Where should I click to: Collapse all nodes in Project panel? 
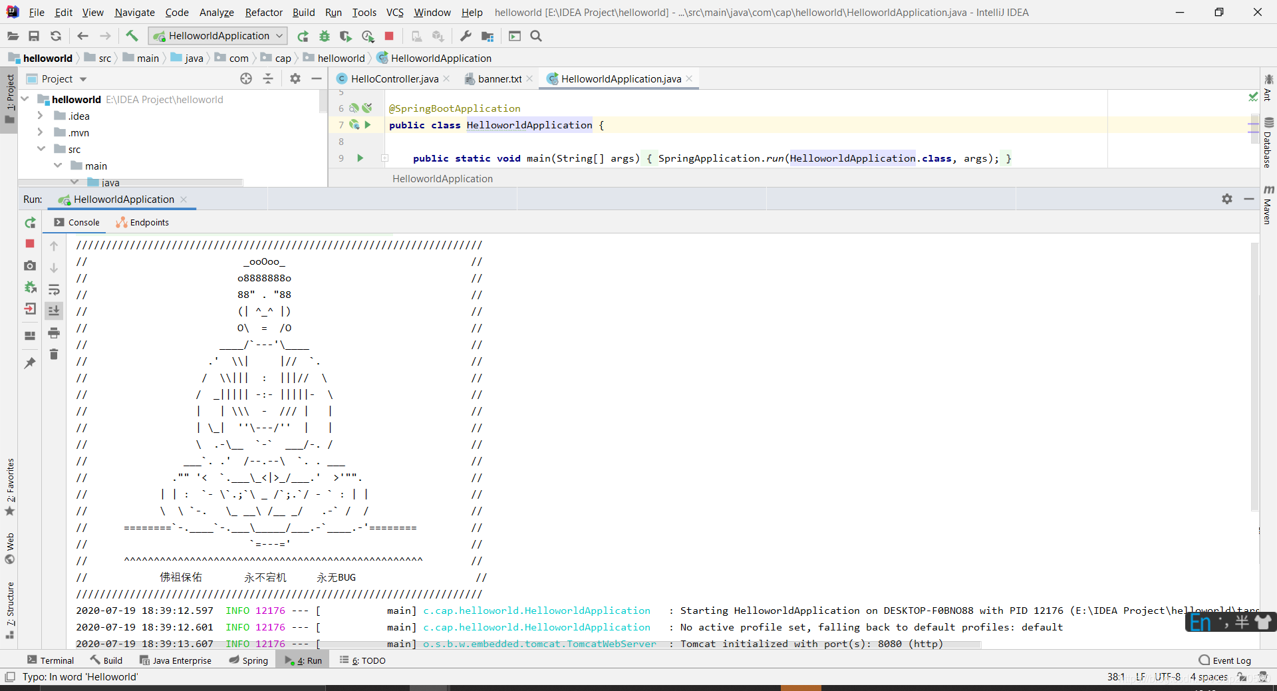pyautogui.click(x=268, y=78)
